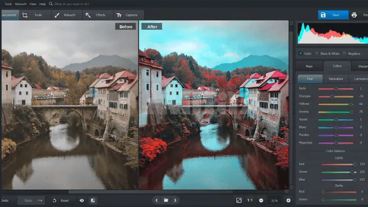Screen dimensions: 368x207
Task: Open the folder browse icon
Action: 166,200
